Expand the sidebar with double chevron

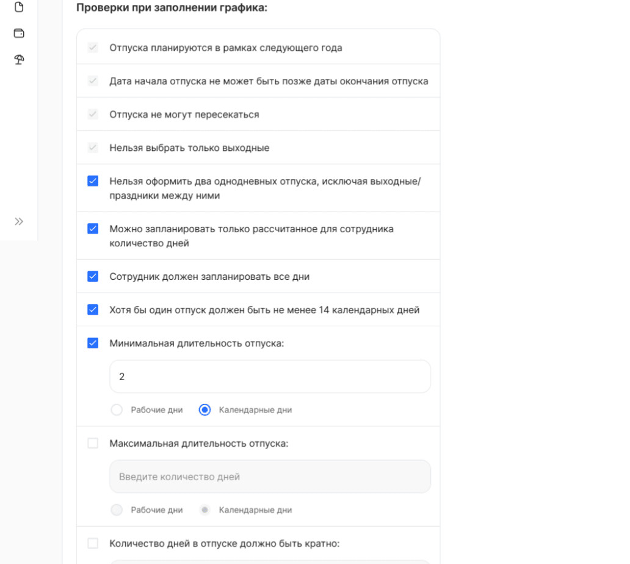click(x=19, y=221)
